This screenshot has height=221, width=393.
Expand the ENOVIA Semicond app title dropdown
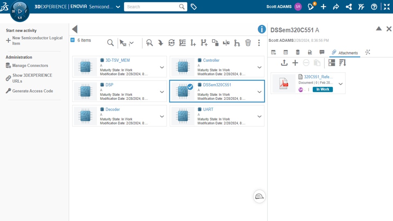118,7
